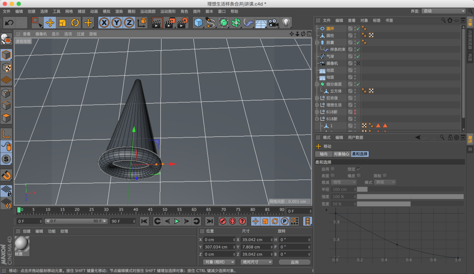Image resolution: width=474 pixels, height=274 pixels.
Task: Toggle the X axis lock
Action: coord(104,23)
